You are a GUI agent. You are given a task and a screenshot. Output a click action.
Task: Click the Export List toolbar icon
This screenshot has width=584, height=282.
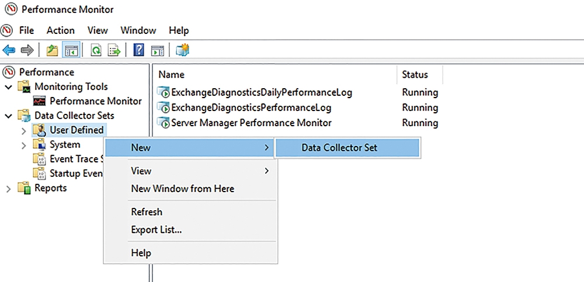coord(114,50)
